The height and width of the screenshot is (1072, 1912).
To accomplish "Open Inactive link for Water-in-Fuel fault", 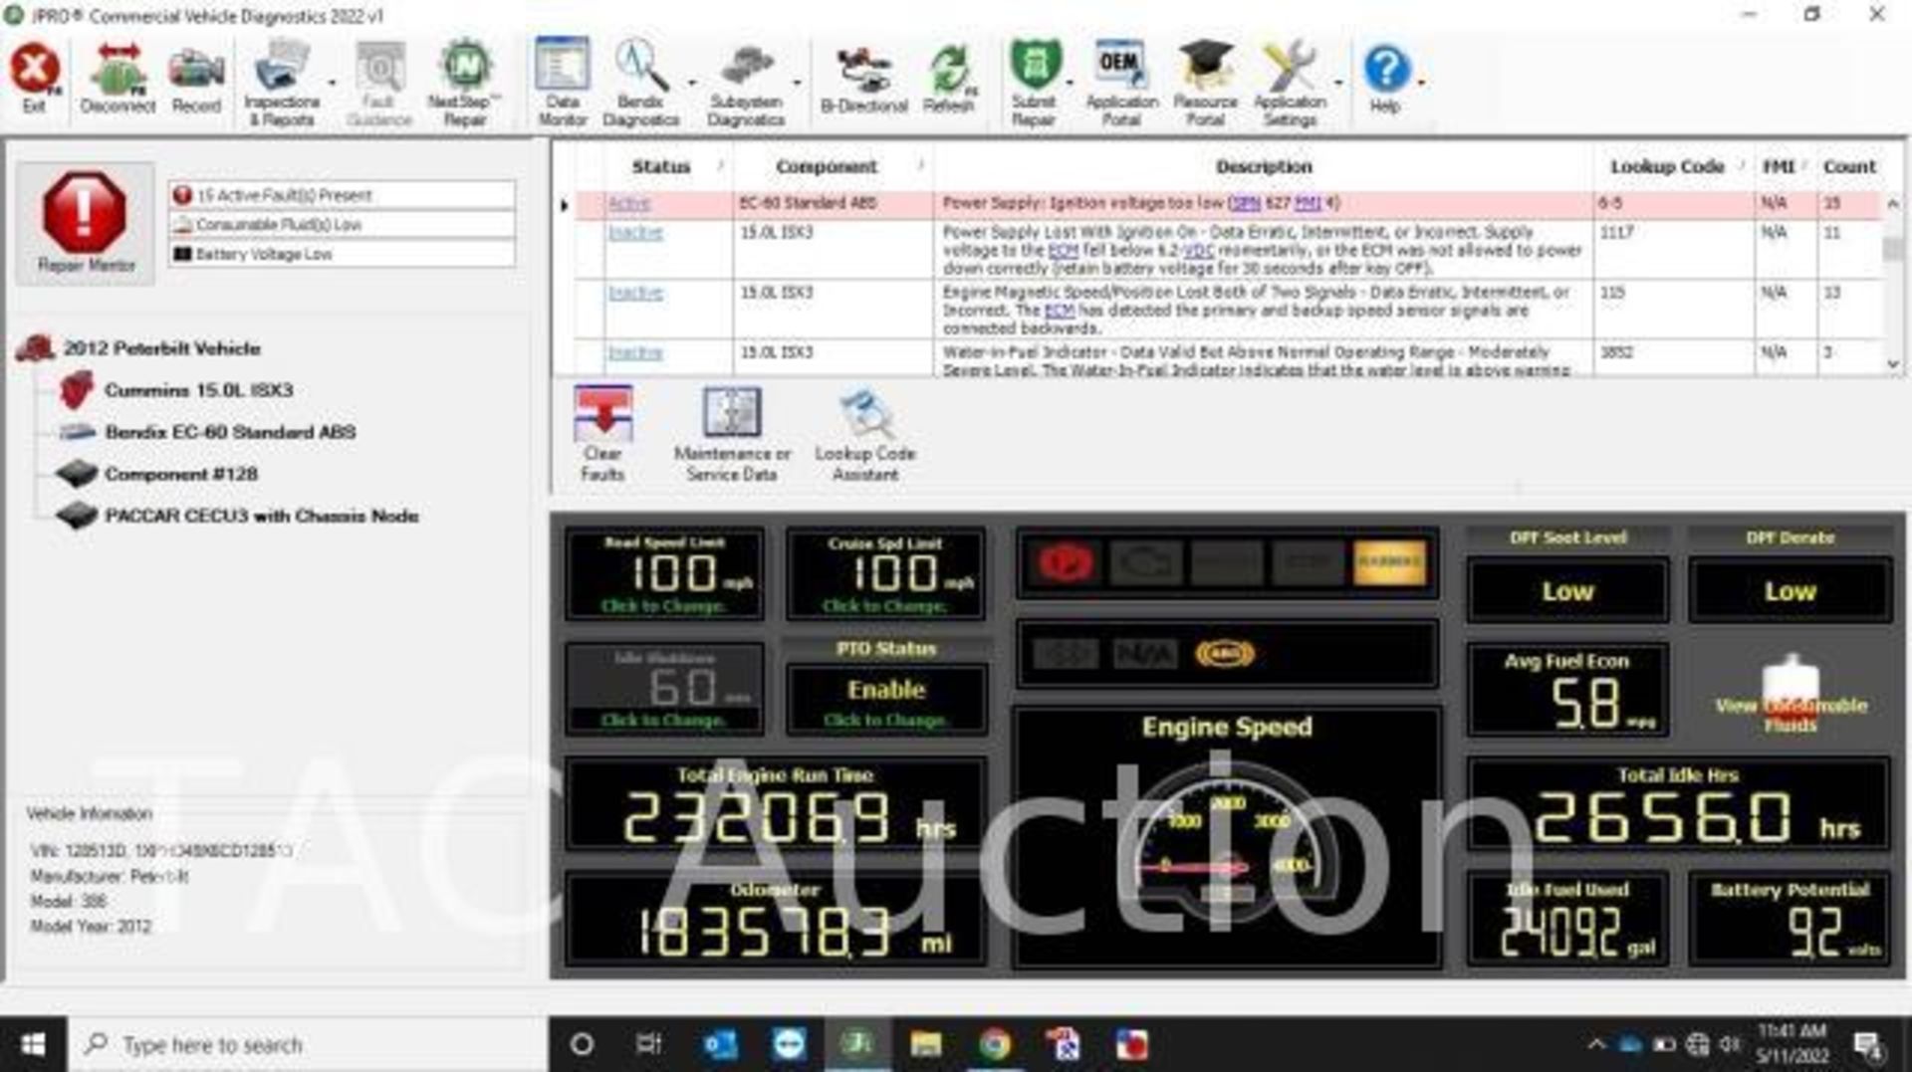I will coord(635,352).
